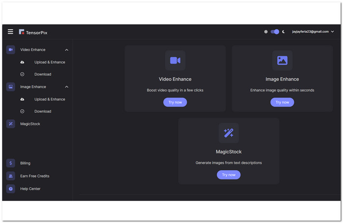Click the sun light-mode icon
This screenshot has width=343, height=223.
pyautogui.click(x=266, y=32)
